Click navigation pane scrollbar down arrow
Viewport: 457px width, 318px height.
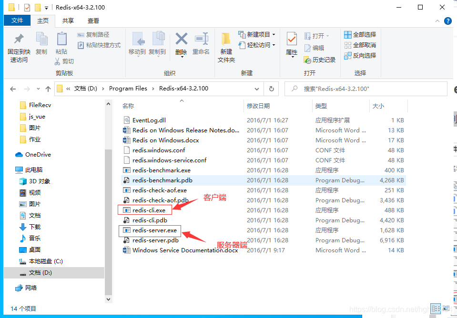tap(109, 299)
